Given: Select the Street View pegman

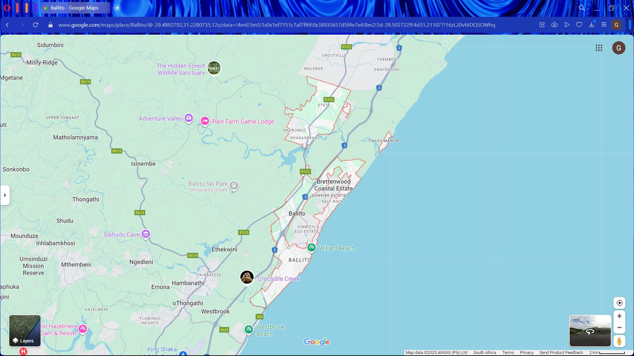Looking at the screenshot, I should coord(619,341).
